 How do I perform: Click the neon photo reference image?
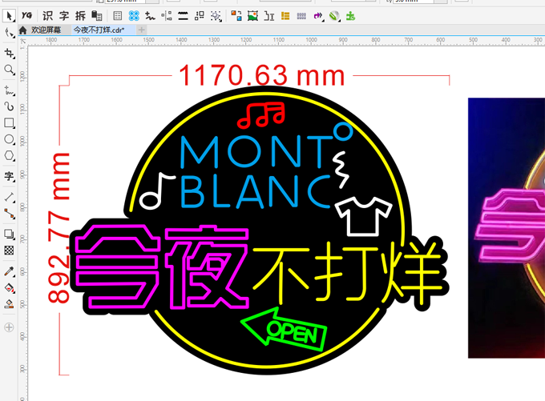point(507,228)
